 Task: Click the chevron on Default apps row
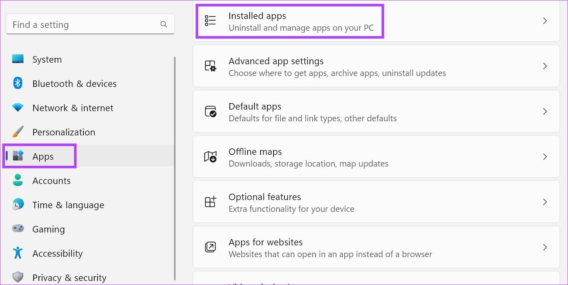545,111
